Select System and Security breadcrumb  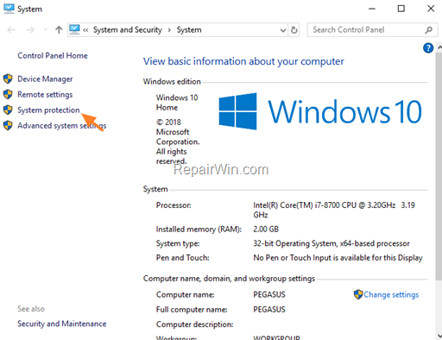point(128,30)
